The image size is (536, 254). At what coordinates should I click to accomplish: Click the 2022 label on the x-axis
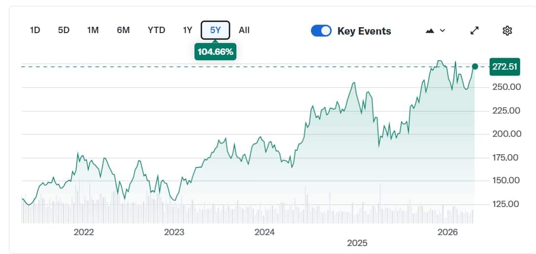tap(83, 232)
